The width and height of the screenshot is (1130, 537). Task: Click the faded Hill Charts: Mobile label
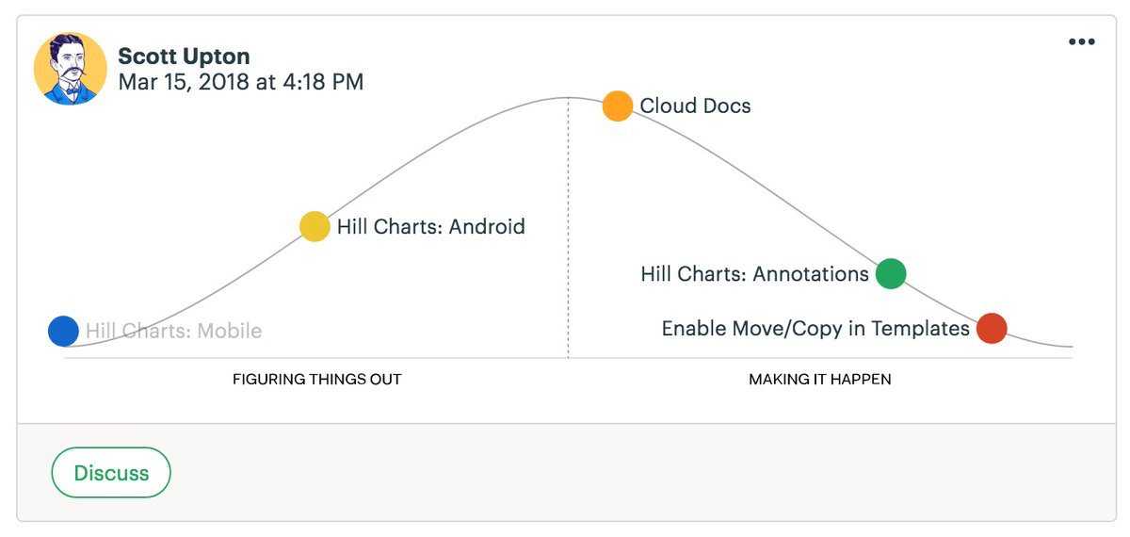[173, 332]
